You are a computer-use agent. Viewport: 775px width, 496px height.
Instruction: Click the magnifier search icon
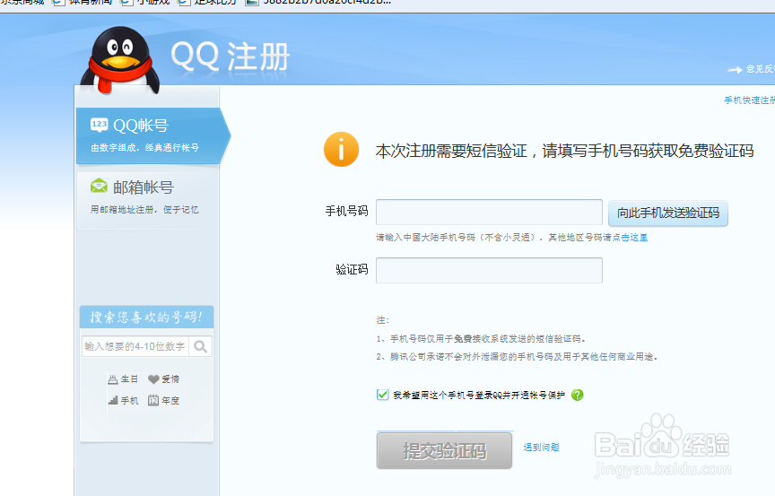(200, 346)
